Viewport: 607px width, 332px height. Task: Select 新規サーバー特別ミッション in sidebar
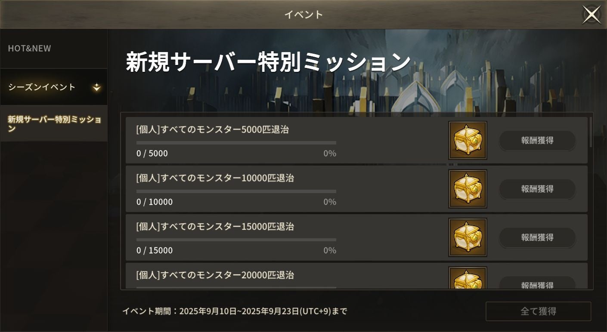click(x=54, y=123)
